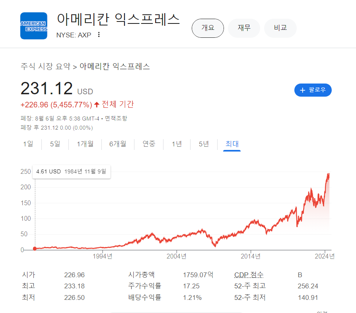Click the 2014년 axis label
The width and height of the screenshot is (356, 313).
point(251,256)
